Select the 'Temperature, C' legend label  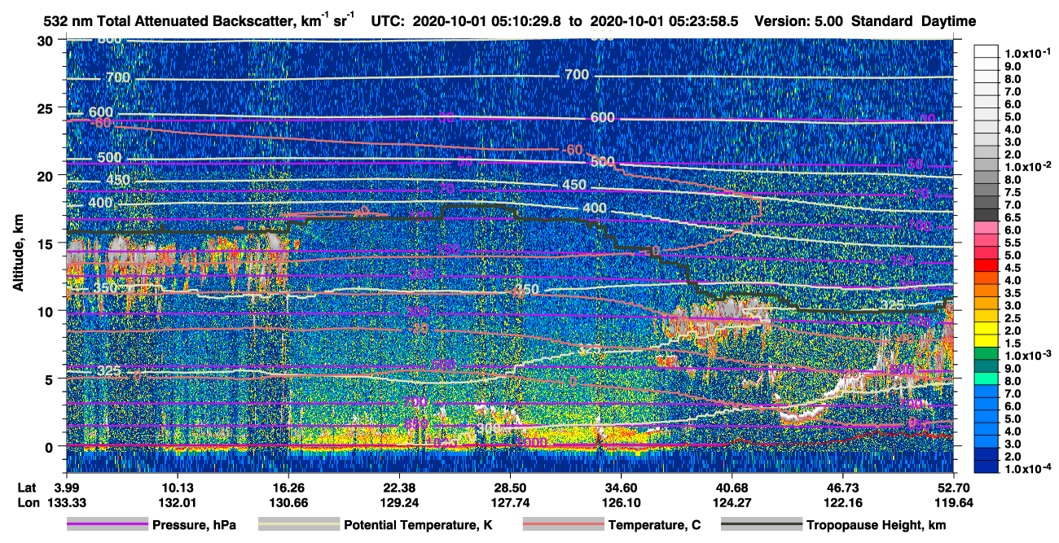(x=655, y=525)
